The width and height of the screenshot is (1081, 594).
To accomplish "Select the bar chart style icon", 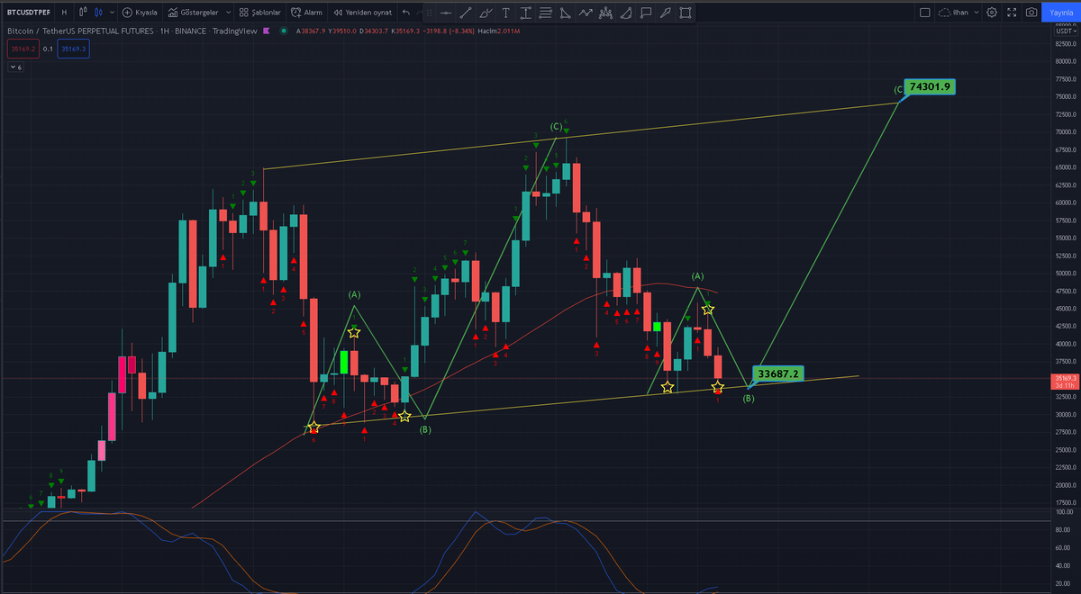I will coord(83,13).
